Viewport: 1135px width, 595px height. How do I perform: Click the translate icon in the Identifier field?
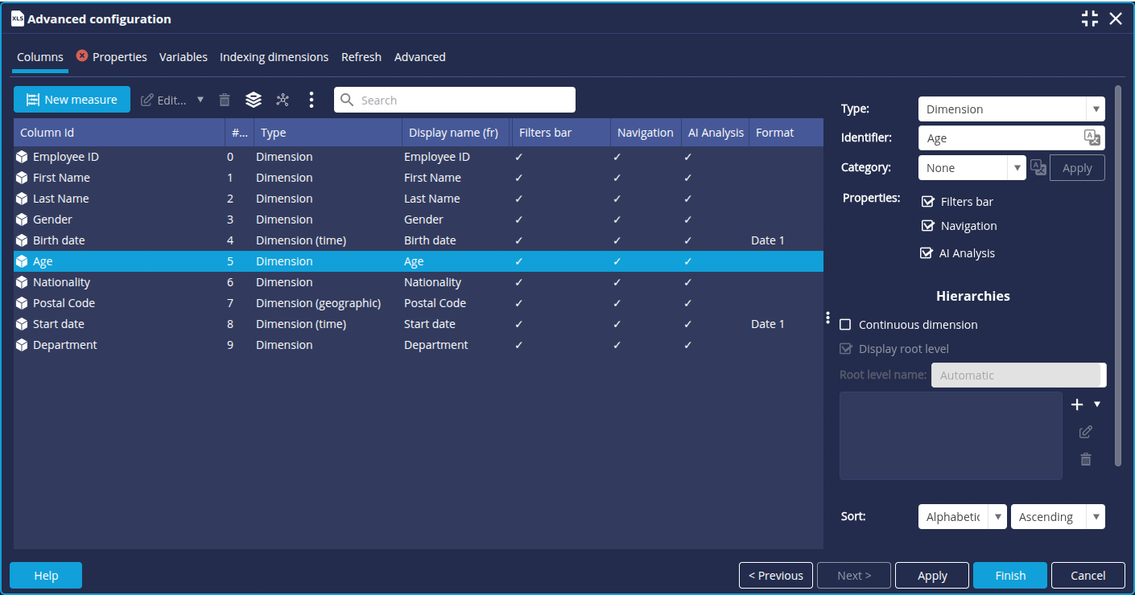tap(1092, 137)
